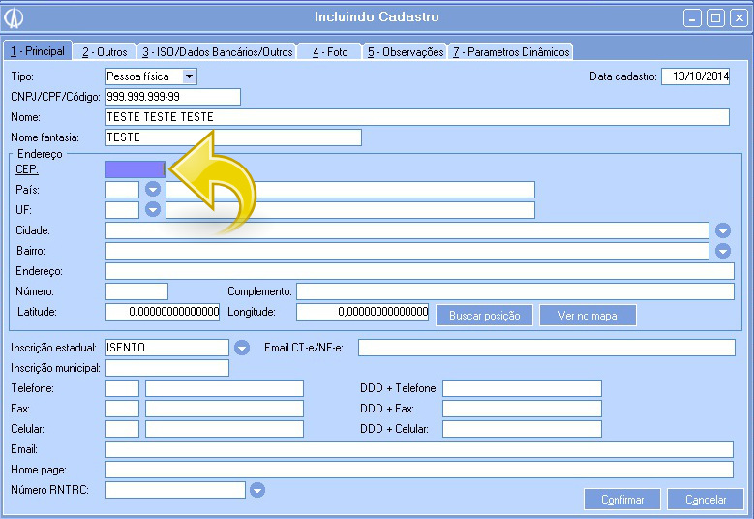Open the Inscrição estadual lookup arrow
Image resolution: width=754 pixels, height=519 pixels.
[242, 348]
